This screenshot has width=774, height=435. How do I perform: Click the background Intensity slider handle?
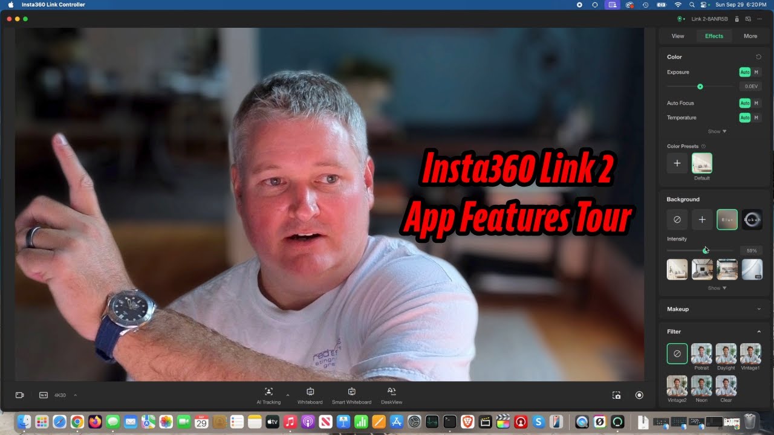(x=705, y=250)
